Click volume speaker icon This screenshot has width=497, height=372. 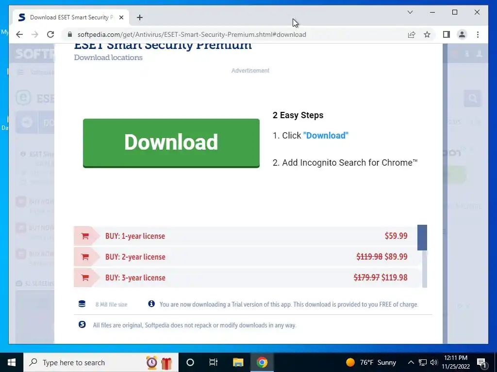pos(434,362)
